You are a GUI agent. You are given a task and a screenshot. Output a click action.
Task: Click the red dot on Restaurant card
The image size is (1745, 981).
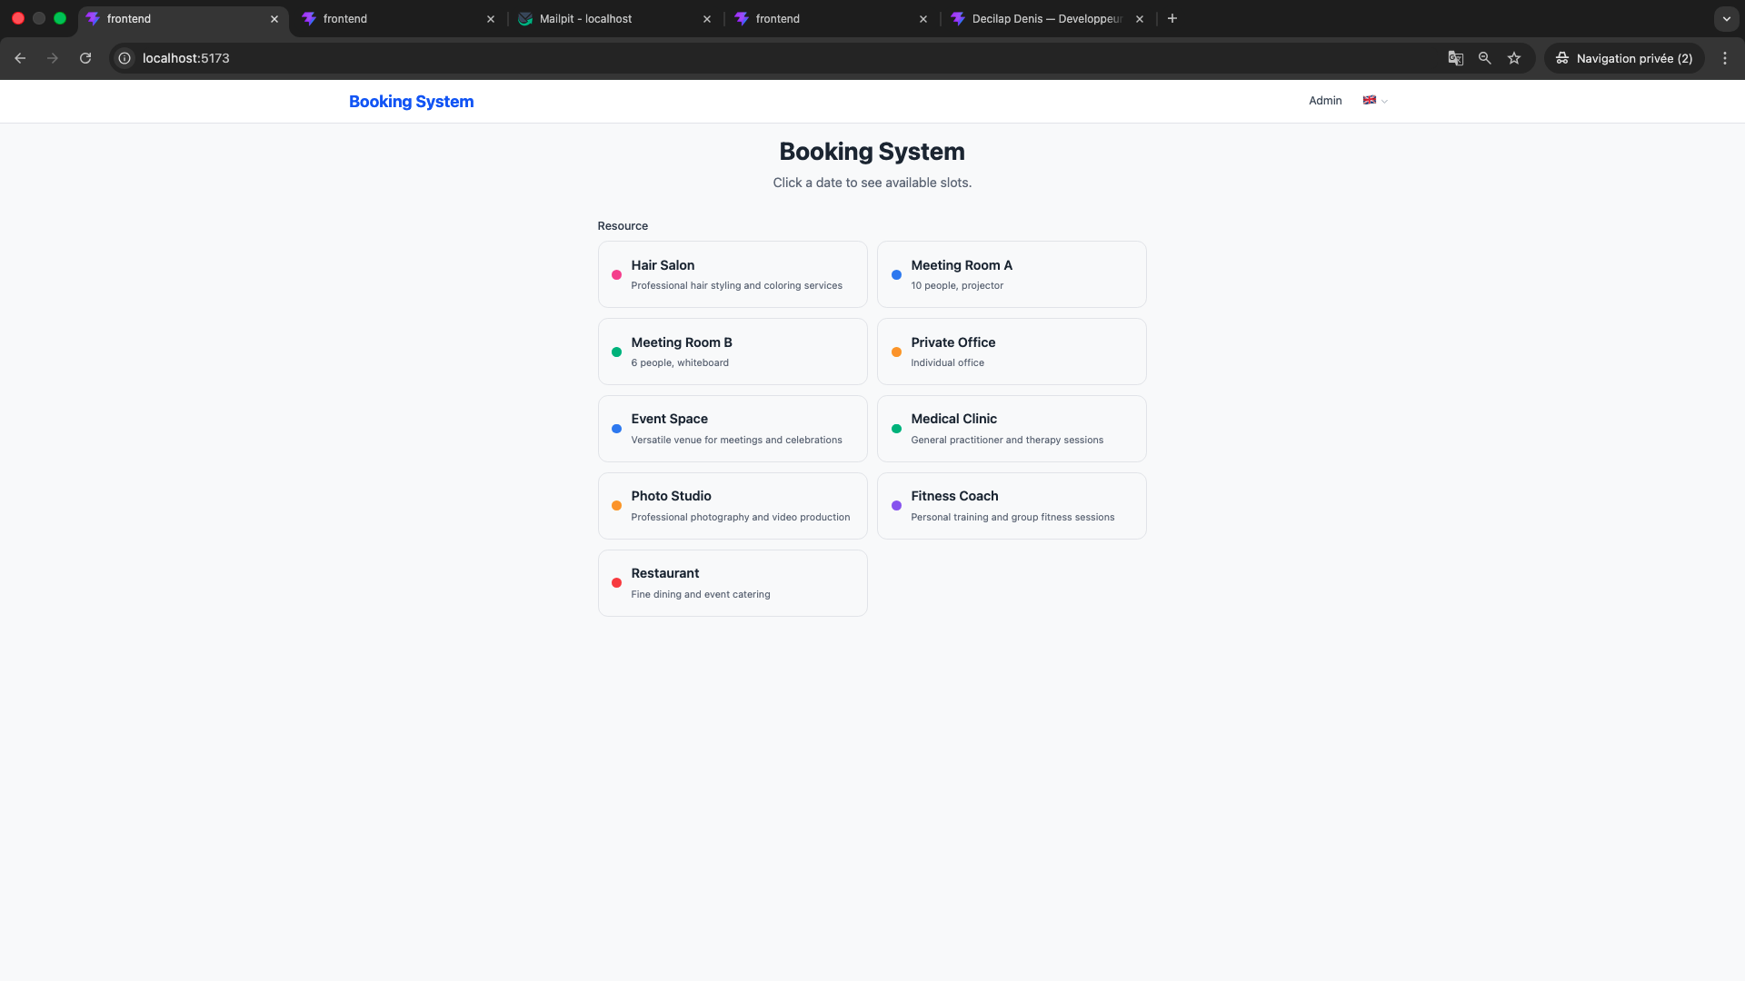coord(616,583)
